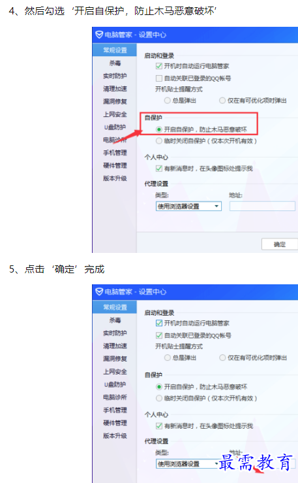Select 硬件管理 in step 5 screenshot
Image resolution: width=298 pixels, height=483 pixels.
115,423
